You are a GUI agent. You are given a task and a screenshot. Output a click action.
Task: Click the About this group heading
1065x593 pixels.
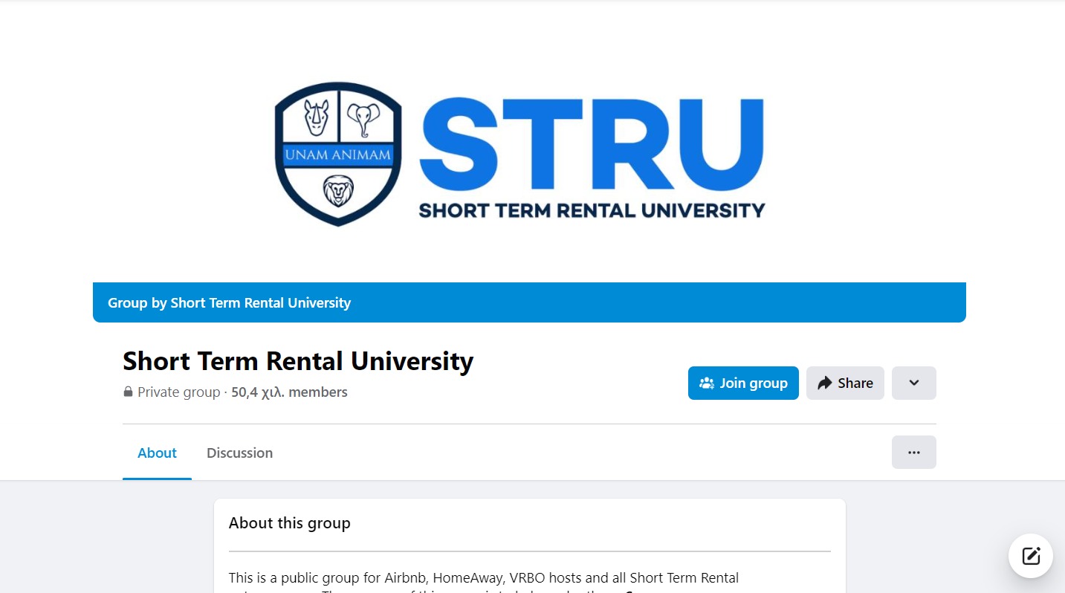coord(289,522)
